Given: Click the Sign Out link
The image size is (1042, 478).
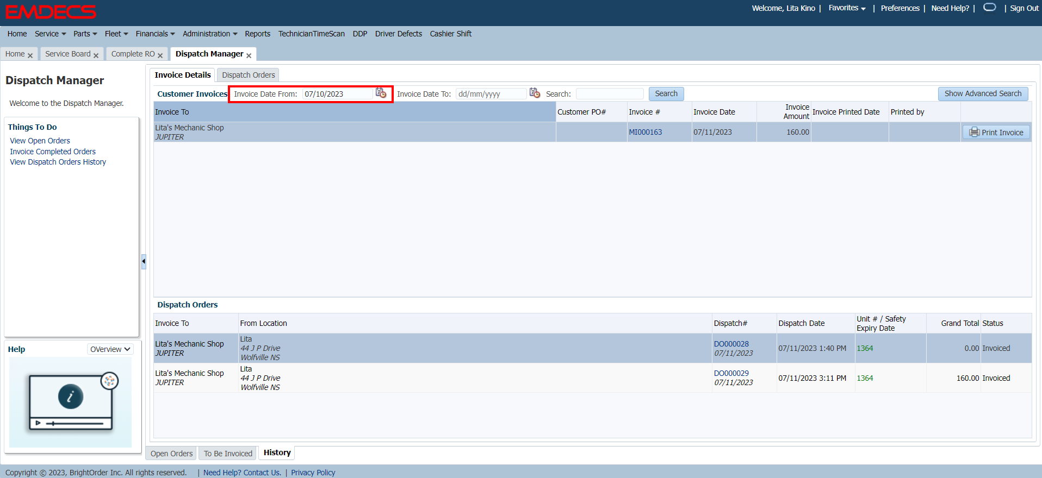Looking at the screenshot, I should 1024,8.
